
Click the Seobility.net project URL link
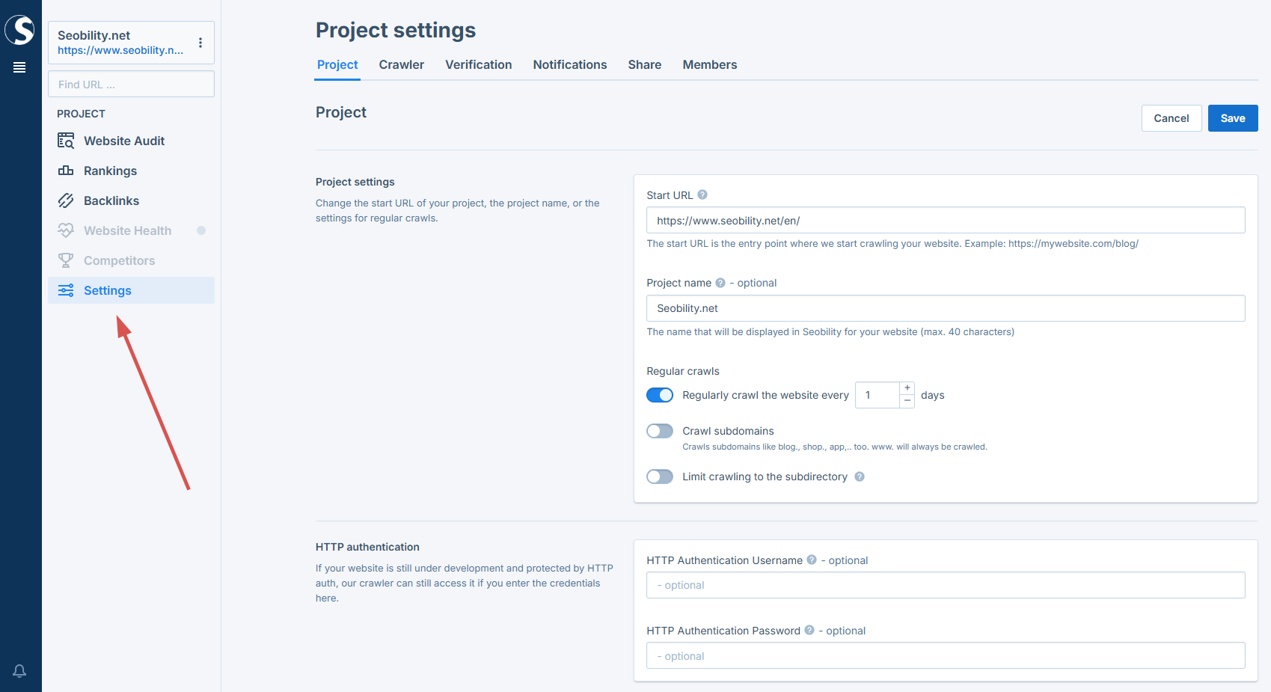point(120,50)
